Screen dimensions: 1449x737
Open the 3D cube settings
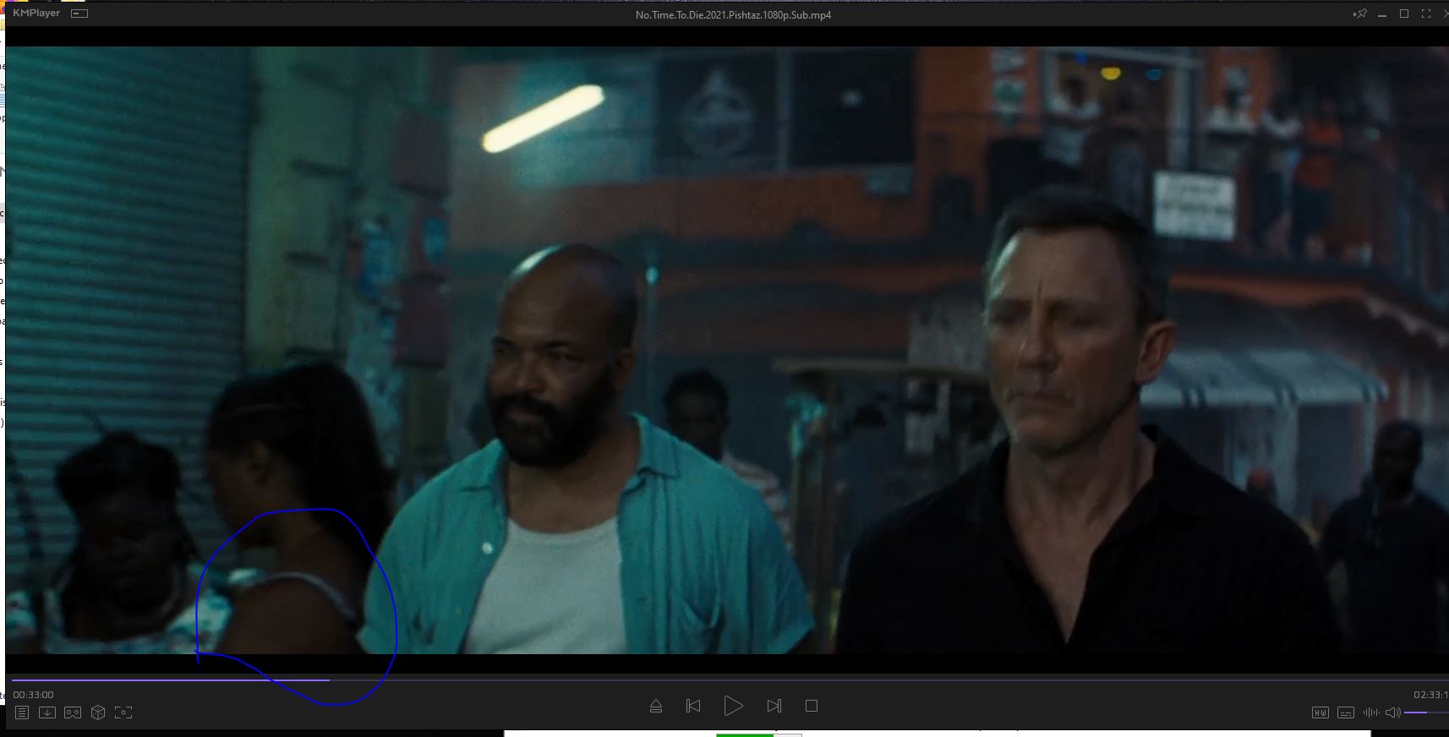click(x=98, y=712)
